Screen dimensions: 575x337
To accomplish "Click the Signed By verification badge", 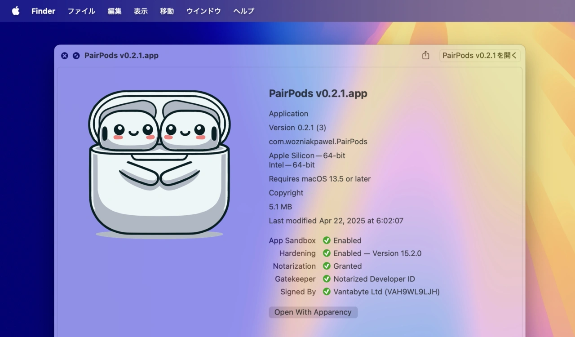I will [x=327, y=292].
